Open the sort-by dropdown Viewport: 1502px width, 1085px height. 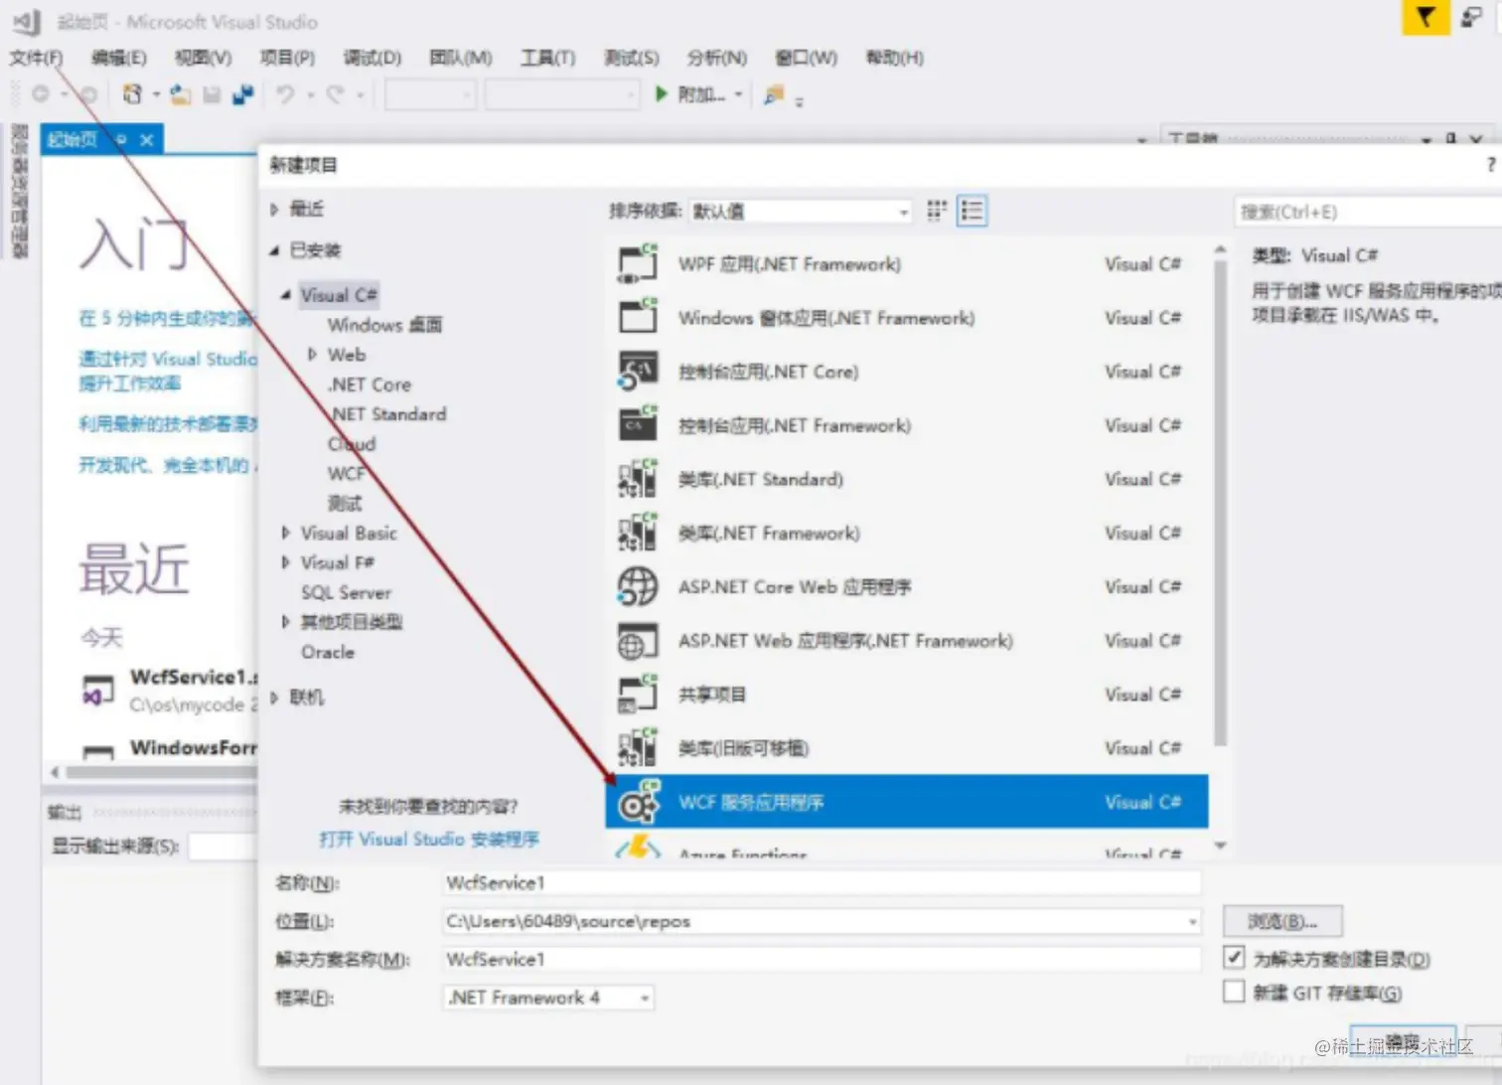[800, 211]
